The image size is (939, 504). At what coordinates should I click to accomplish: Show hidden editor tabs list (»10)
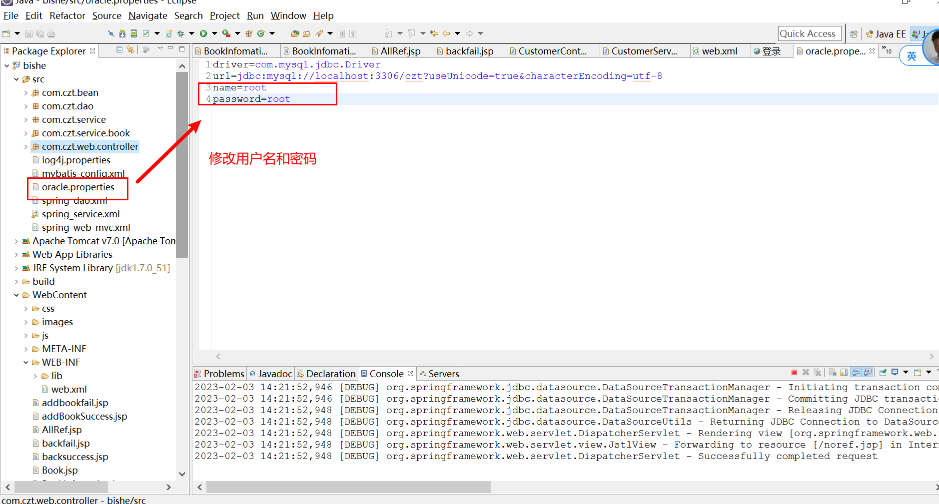[x=887, y=50]
